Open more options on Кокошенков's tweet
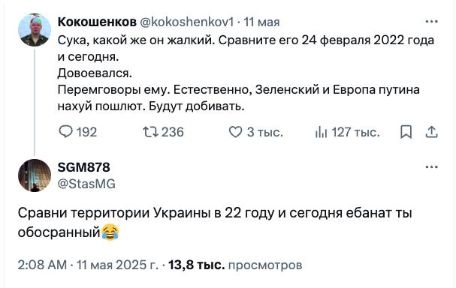Image resolution: width=456 pixels, height=288 pixels. point(431,22)
